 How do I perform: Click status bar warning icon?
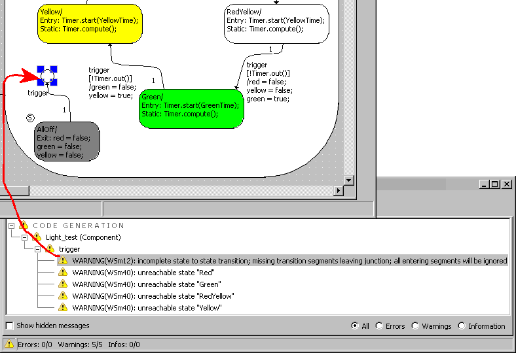(x=9, y=344)
